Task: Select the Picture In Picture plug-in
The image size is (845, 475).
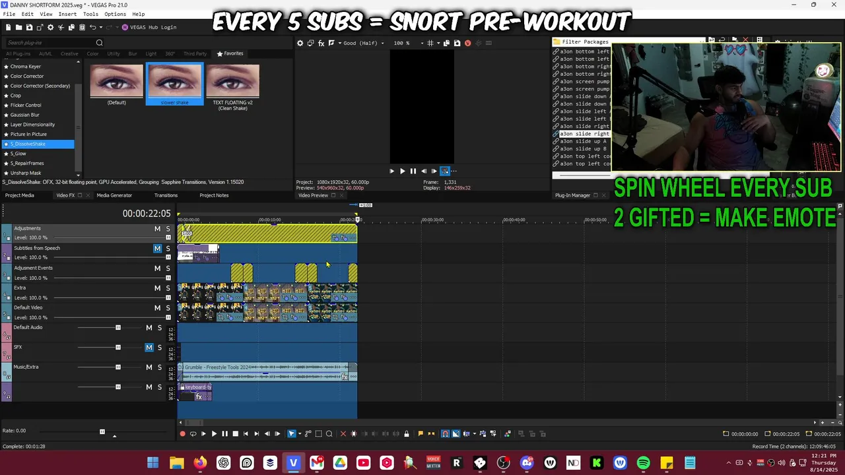Action: [x=28, y=134]
